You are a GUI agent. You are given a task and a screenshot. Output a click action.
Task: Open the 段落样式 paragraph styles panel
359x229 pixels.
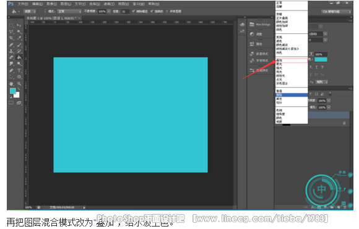pos(259,54)
